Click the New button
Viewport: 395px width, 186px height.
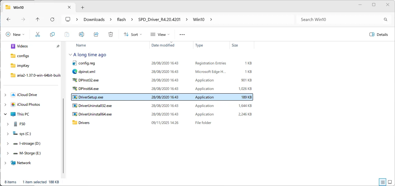(15, 34)
